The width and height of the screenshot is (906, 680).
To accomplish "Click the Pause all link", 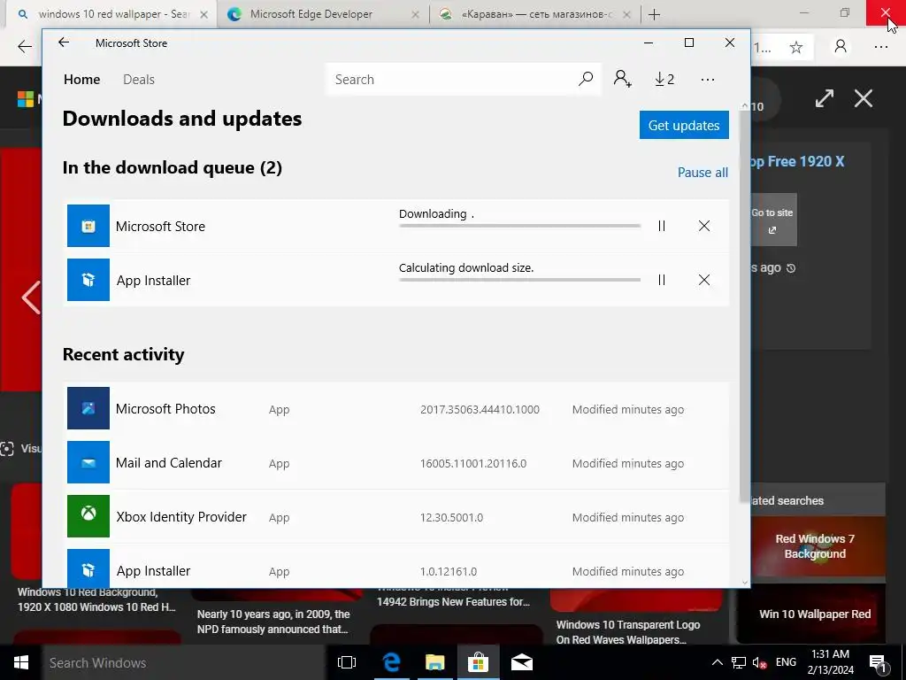I will tap(703, 173).
